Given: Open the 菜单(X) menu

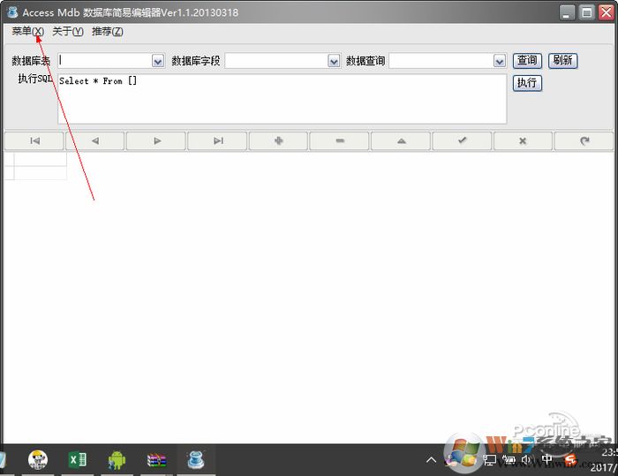Looking at the screenshot, I should point(27,31).
